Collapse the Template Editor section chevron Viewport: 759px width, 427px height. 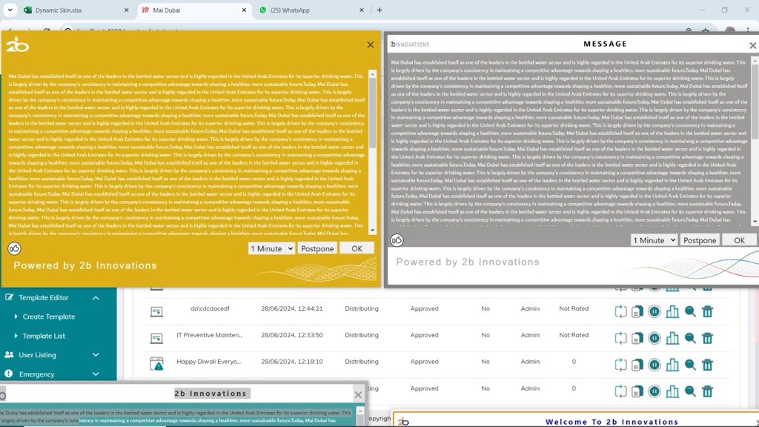click(x=96, y=298)
